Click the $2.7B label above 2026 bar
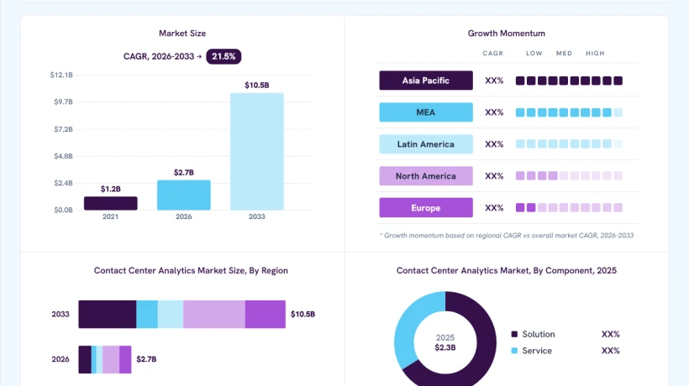Image resolution: width=689 pixels, height=386 pixels. click(x=184, y=172)
